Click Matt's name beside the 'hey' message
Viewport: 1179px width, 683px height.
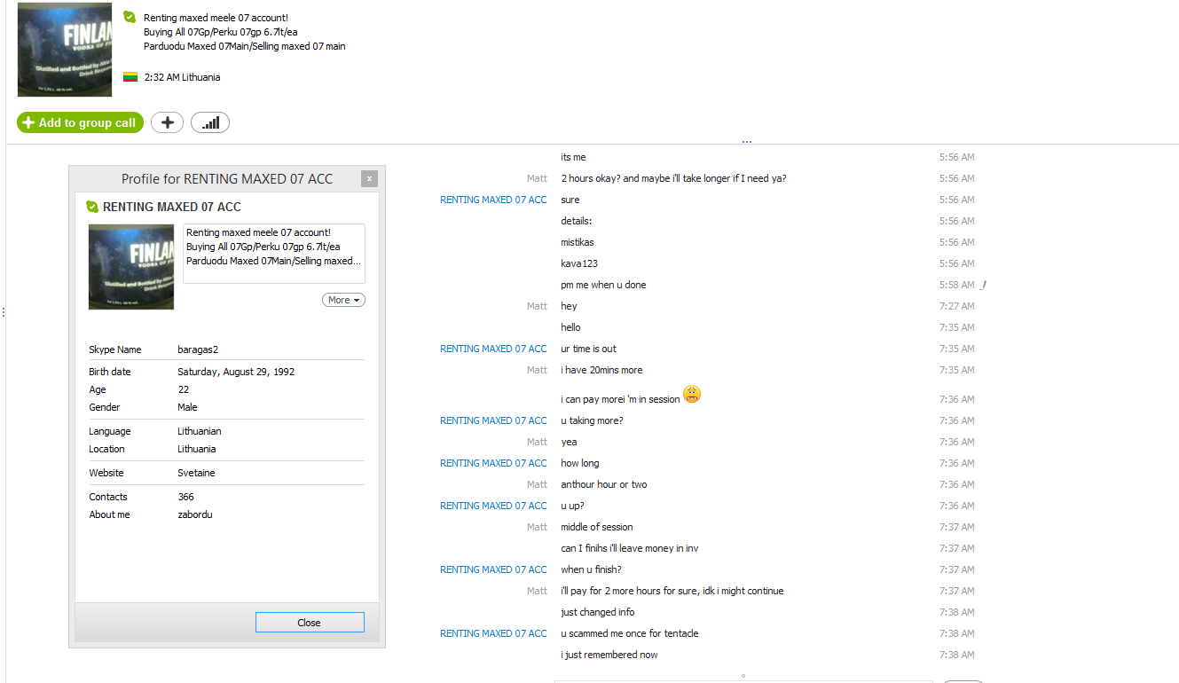(x=537, y=306)
